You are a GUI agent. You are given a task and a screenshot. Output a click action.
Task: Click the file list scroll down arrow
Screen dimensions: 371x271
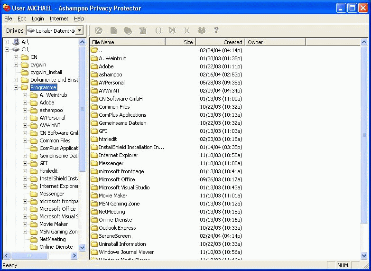pyautogui.click(x=364, y=255)
